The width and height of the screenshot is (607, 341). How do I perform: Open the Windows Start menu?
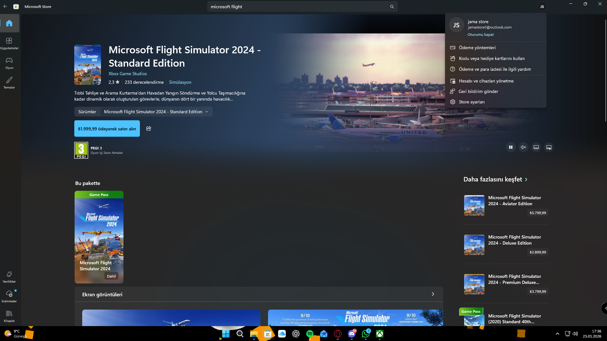pos(226,334)
